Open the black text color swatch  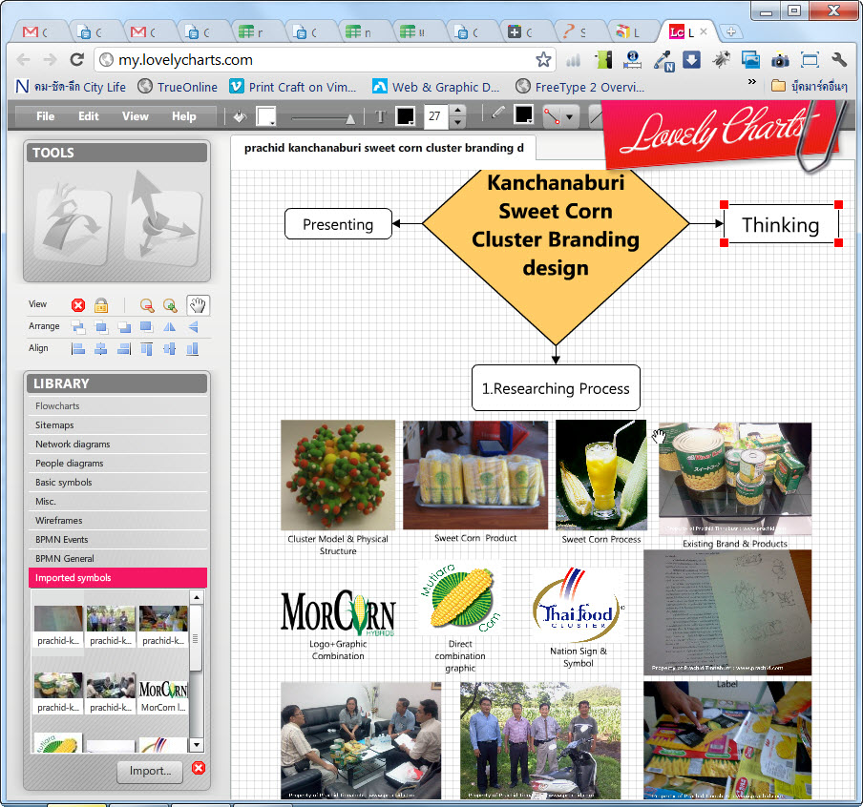(x=406, y=116)
